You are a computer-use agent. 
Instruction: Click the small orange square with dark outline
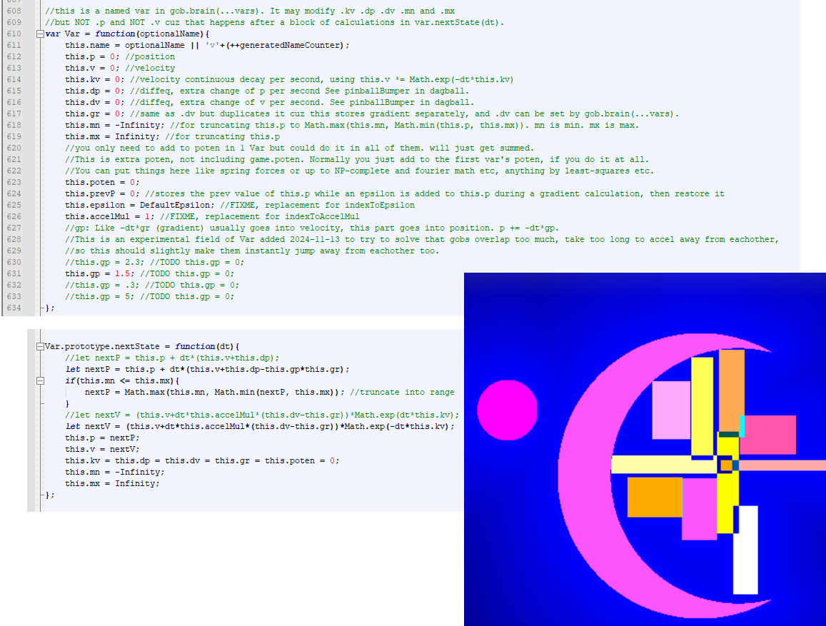tap(725, 465)
